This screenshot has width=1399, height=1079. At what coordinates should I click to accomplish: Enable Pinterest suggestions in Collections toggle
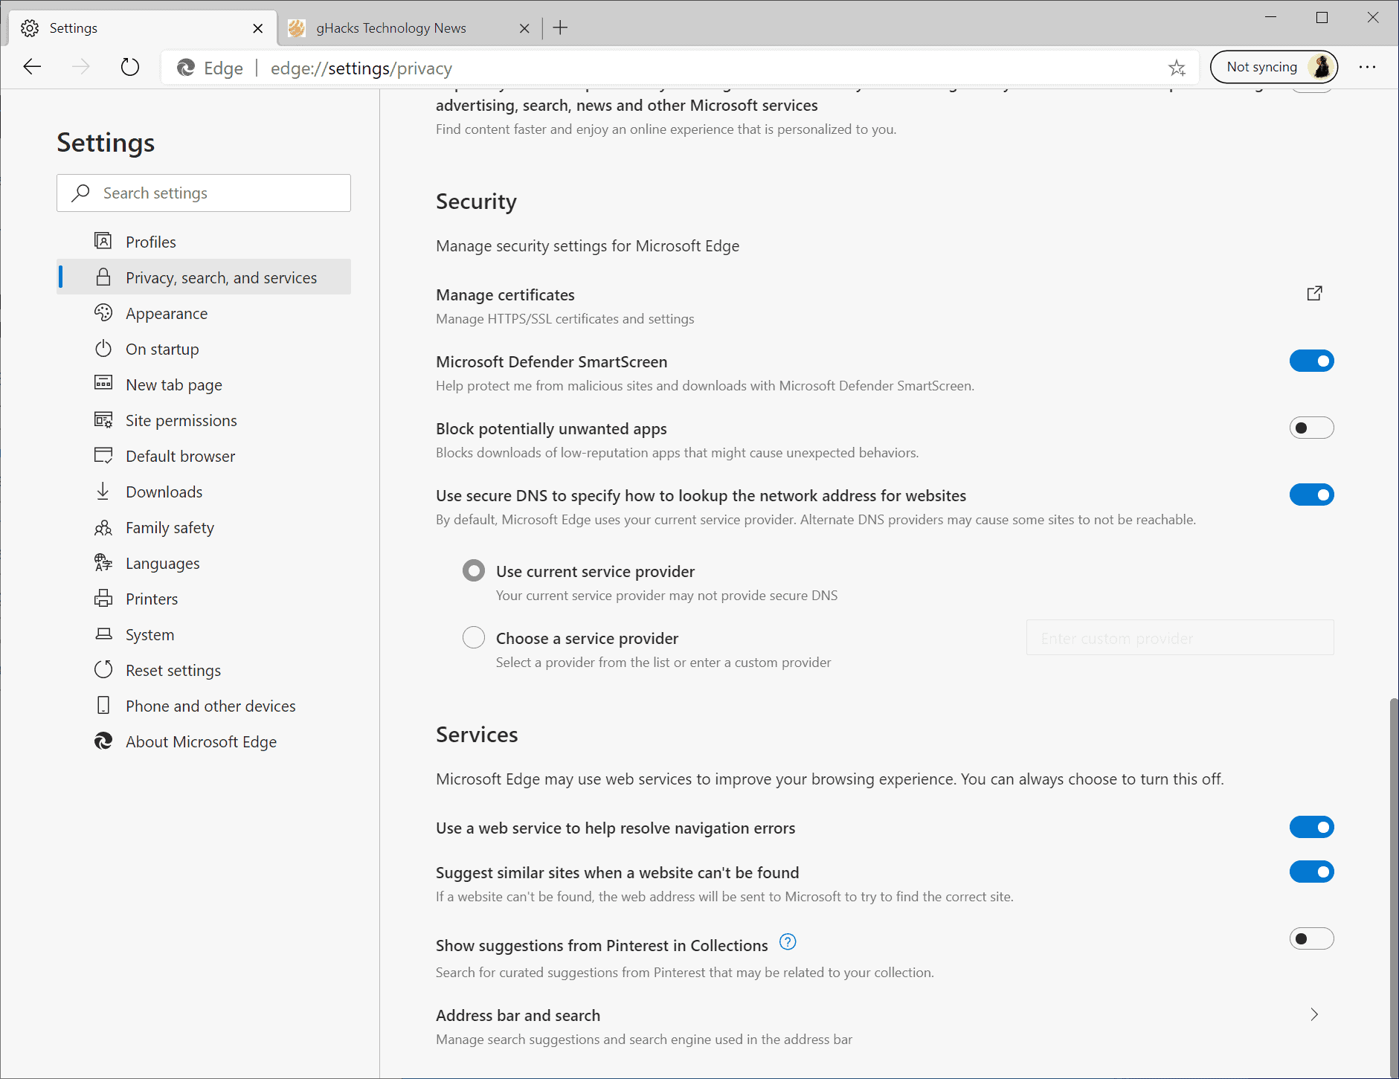[x=1311, y=938]
